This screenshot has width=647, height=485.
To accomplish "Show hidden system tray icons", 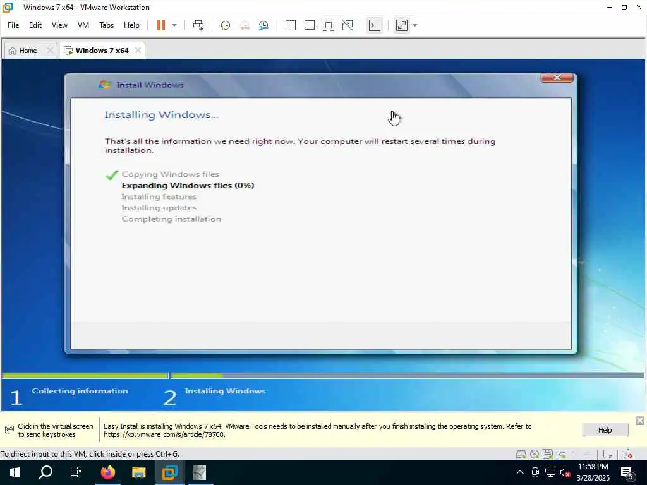I will [x=520, y=472].
